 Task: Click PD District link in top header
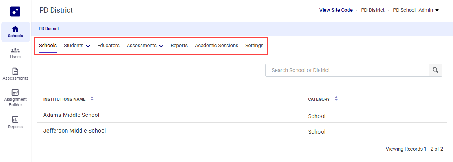tap(373, 10)
